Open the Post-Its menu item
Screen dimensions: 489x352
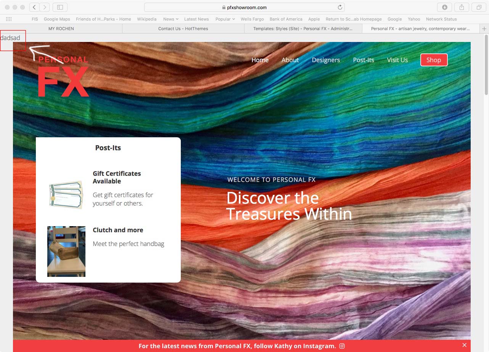(364, 60)
